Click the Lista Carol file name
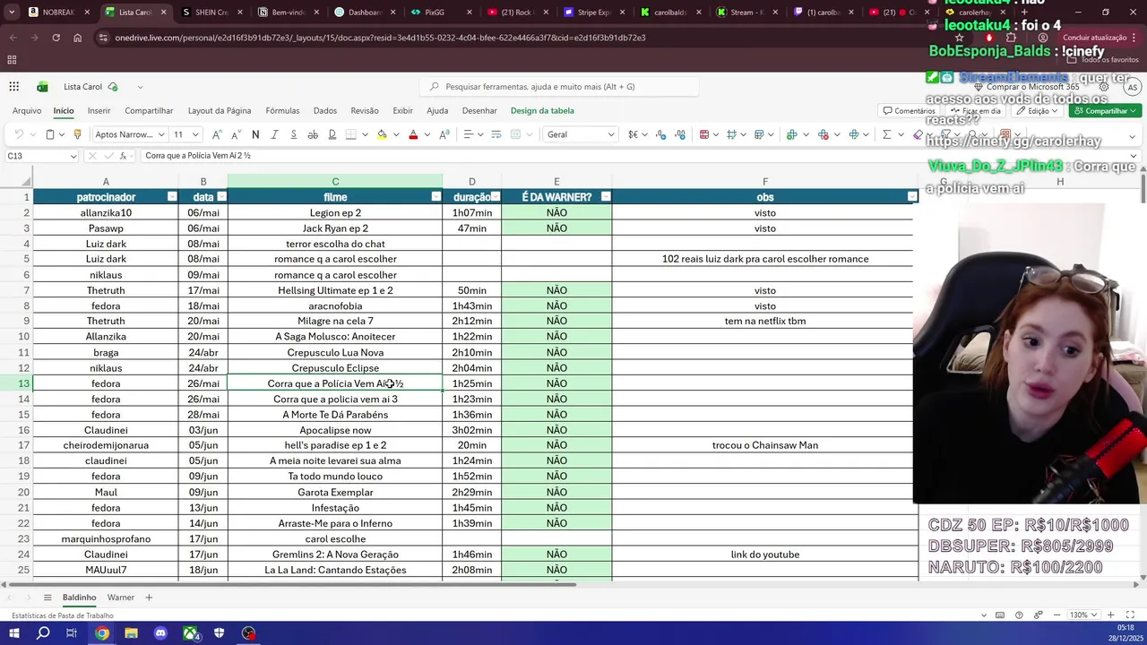Viewport: 1147px width, 645px height. pyautogui.click(x=82, y=87)
